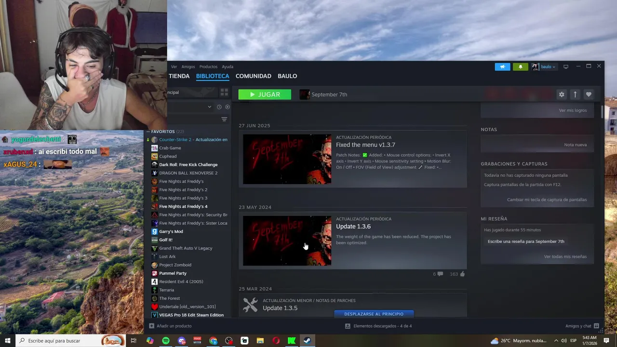Open Opera browser from taskbar

pos(276,341)
